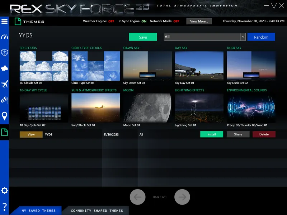Image resolution: width=287 pixels, height=215 pixels.
Task: Select the cloud icon in sidebar
Action: 4,68
